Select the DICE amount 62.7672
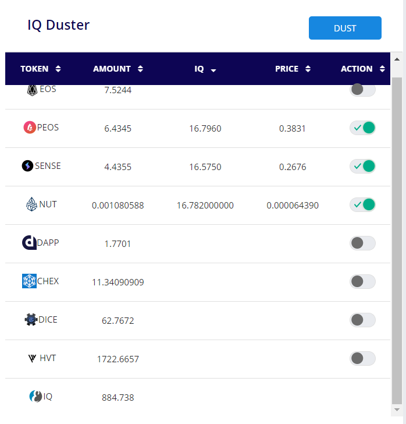406x424 pixels. [x=117, y=320]
